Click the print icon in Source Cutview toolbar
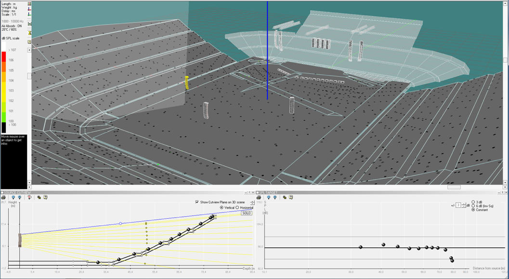 (3, 197)
